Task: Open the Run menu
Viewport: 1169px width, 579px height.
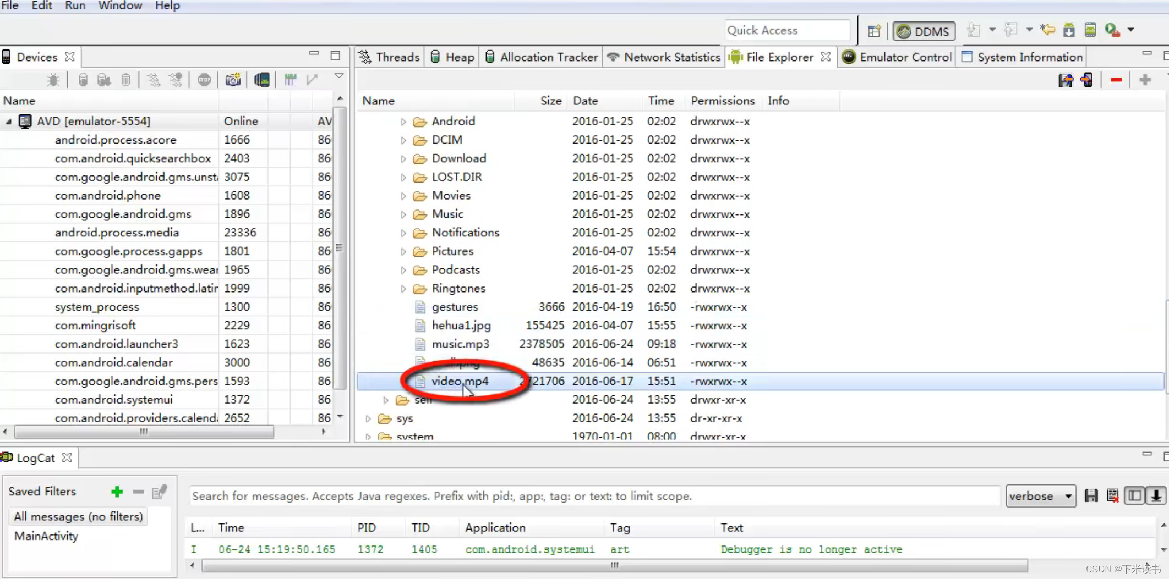Action: 75,5
